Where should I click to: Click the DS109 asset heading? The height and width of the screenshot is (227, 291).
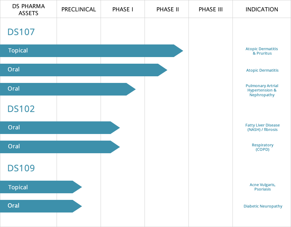point(21,168)
